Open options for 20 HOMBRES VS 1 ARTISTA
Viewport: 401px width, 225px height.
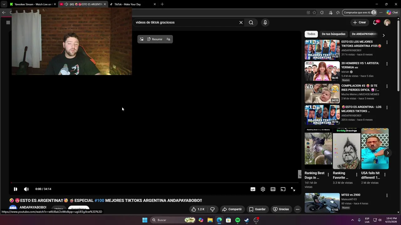click(387, 64)
